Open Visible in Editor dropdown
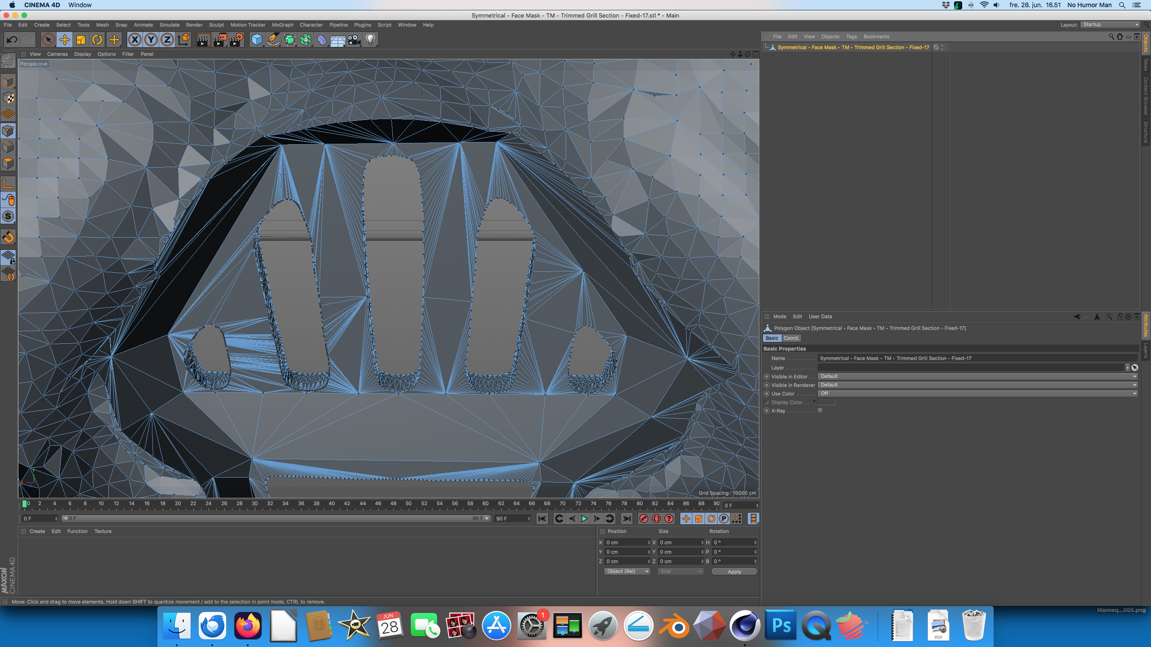Screen dimensions: 1151x647 click(977, 377)
